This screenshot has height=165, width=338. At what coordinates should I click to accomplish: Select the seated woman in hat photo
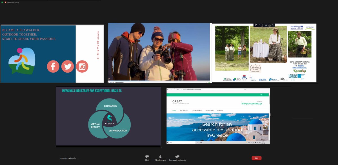click(x=268, y=44)
